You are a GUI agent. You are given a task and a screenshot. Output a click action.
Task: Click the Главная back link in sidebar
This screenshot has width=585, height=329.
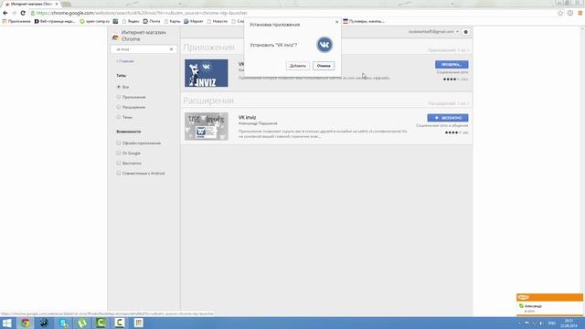pyautogui.click(x=125, y=61)
